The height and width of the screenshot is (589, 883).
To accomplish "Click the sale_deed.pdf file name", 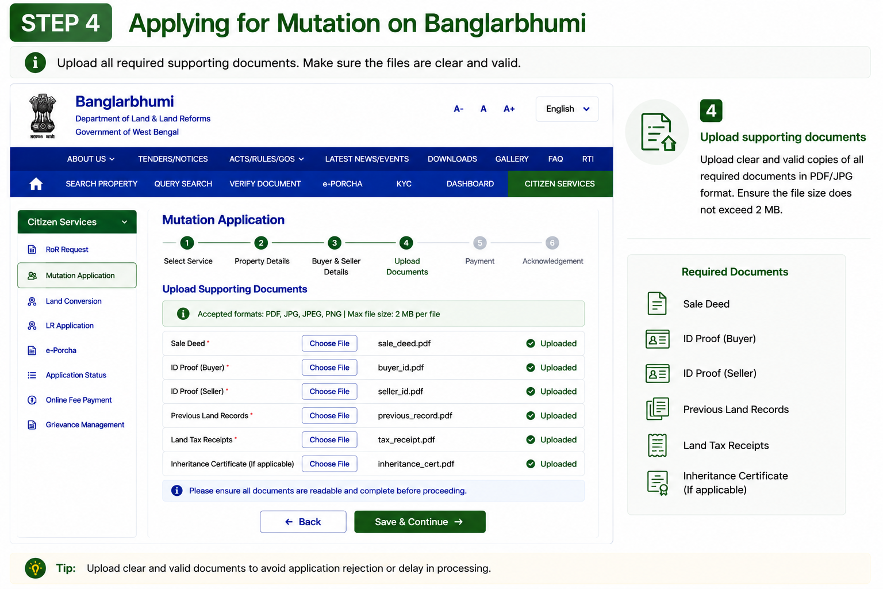I will pyautogui.click(x=404, y=343).
